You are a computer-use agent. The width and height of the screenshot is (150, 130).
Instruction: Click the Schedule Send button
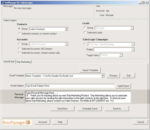[90, 109]
